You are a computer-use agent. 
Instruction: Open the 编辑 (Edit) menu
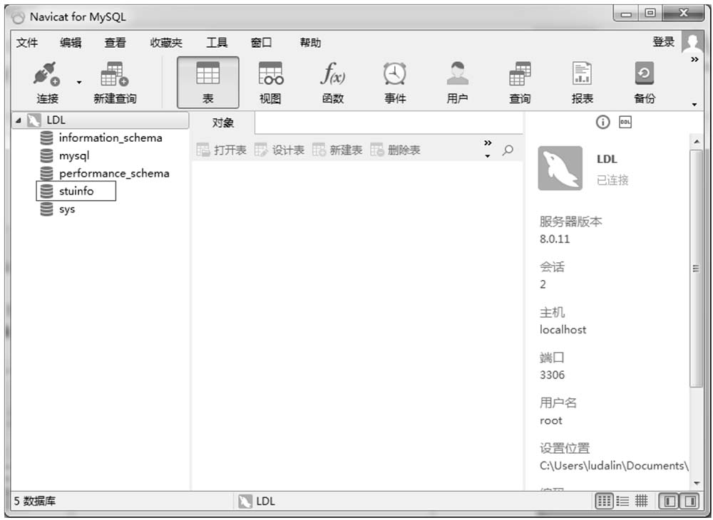[71, 43]
